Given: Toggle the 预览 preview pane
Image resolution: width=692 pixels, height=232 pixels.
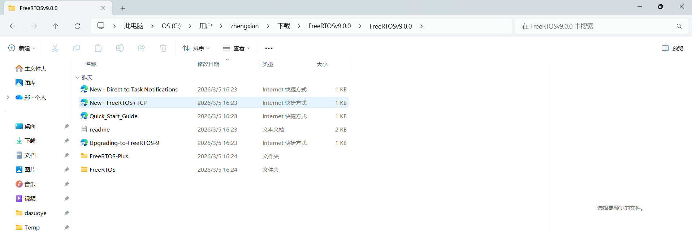Looking at the screenshot, I should tap(672, 48).
